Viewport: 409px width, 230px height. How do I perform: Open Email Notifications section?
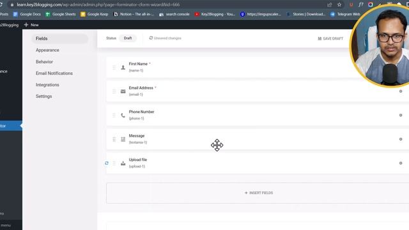click(x=54, y=73)
